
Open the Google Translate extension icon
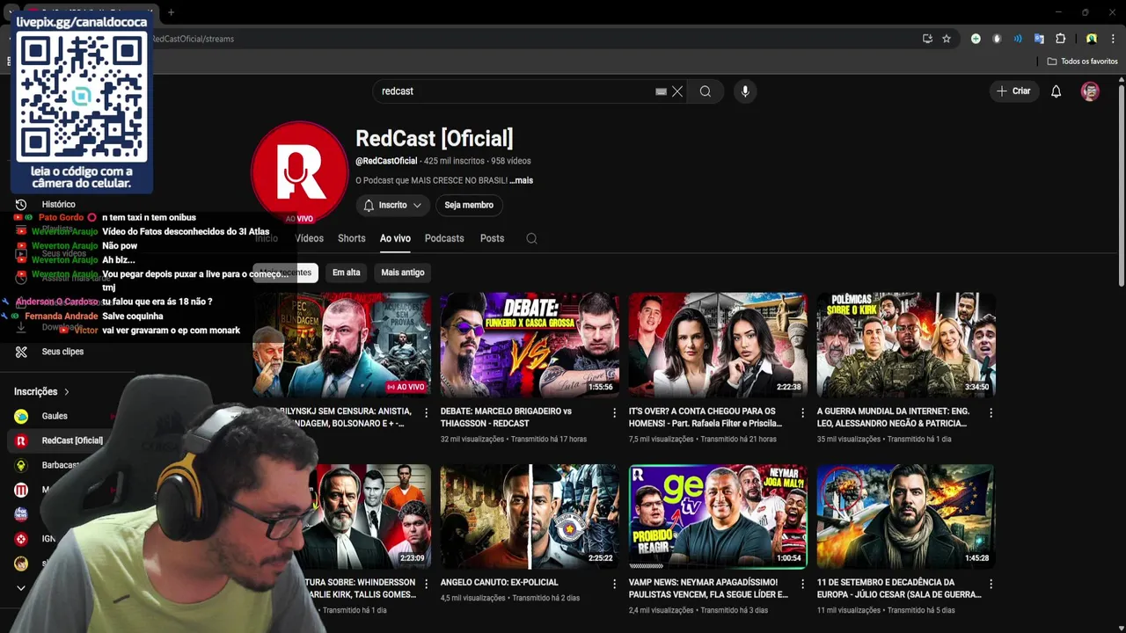click(x=1039, y=39)
